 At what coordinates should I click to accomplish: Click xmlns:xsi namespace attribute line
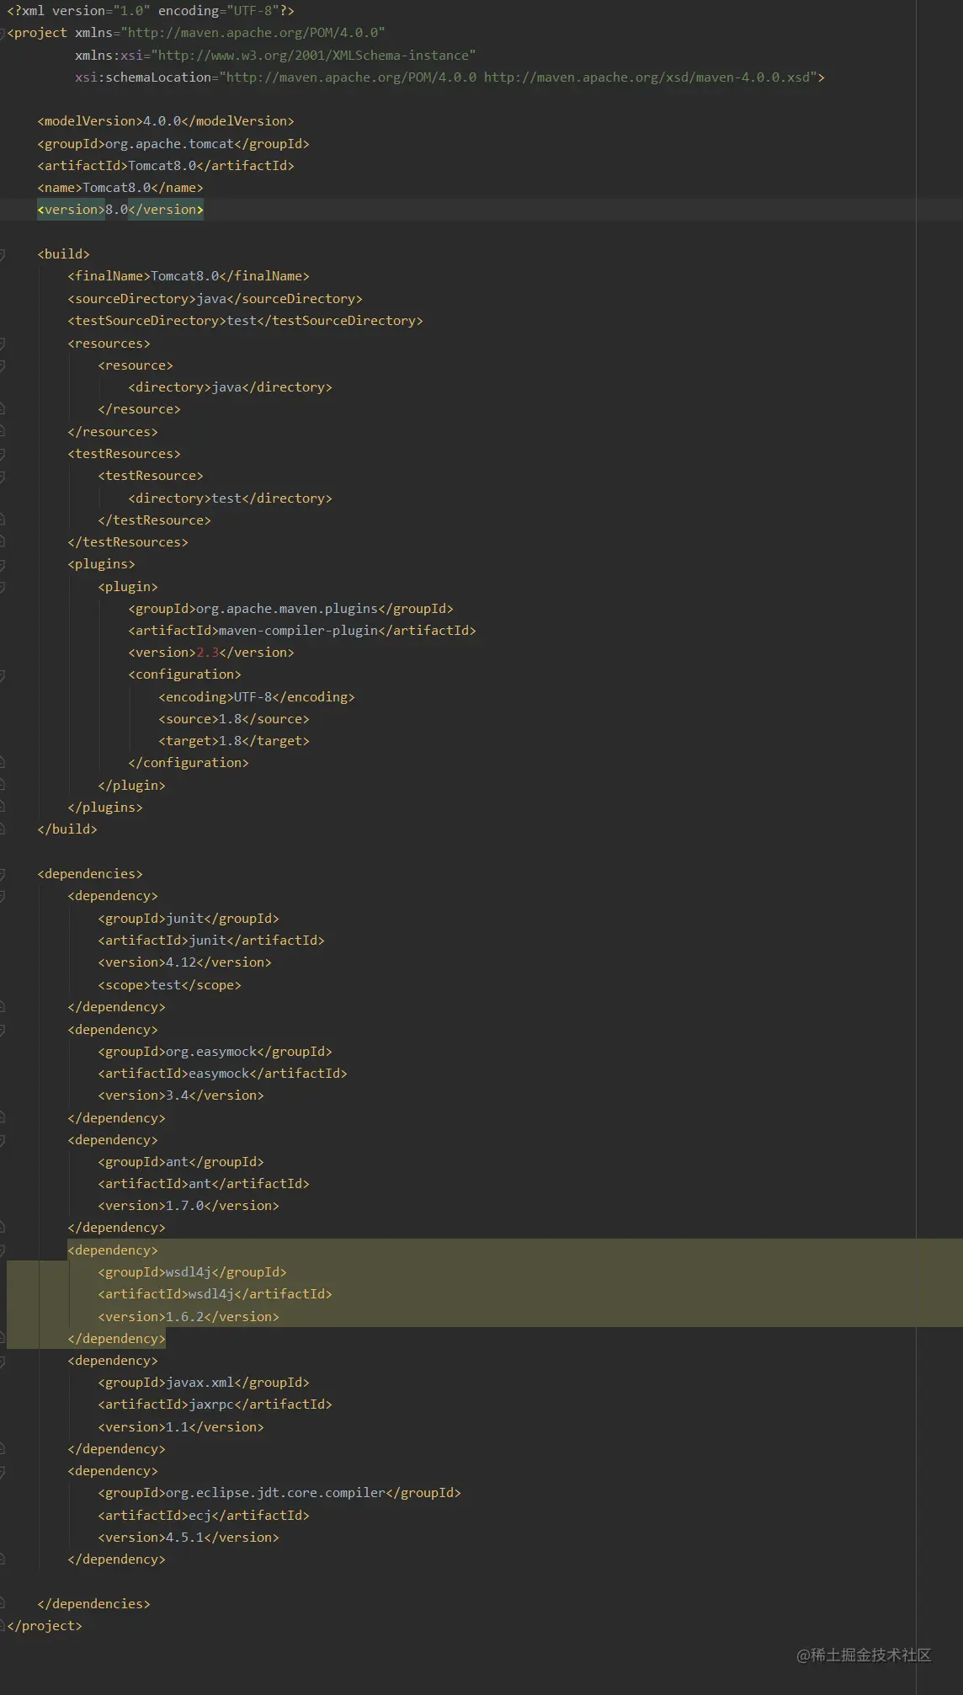pyautogui.click(x=275, y=56)
